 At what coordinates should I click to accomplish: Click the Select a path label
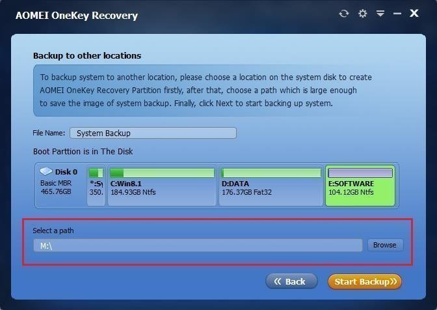pos(53,231)
